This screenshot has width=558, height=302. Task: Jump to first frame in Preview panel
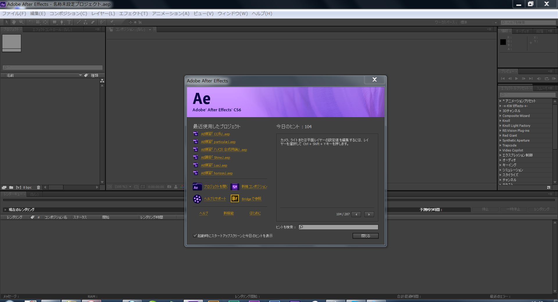(x=503, y=79)
